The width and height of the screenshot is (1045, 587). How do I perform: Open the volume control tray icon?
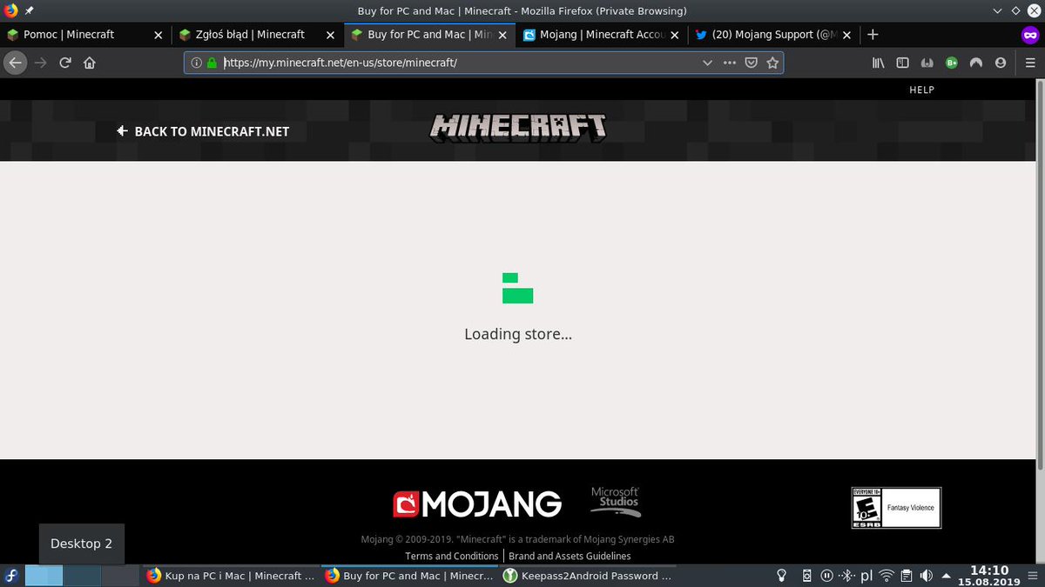pos(926,576)
